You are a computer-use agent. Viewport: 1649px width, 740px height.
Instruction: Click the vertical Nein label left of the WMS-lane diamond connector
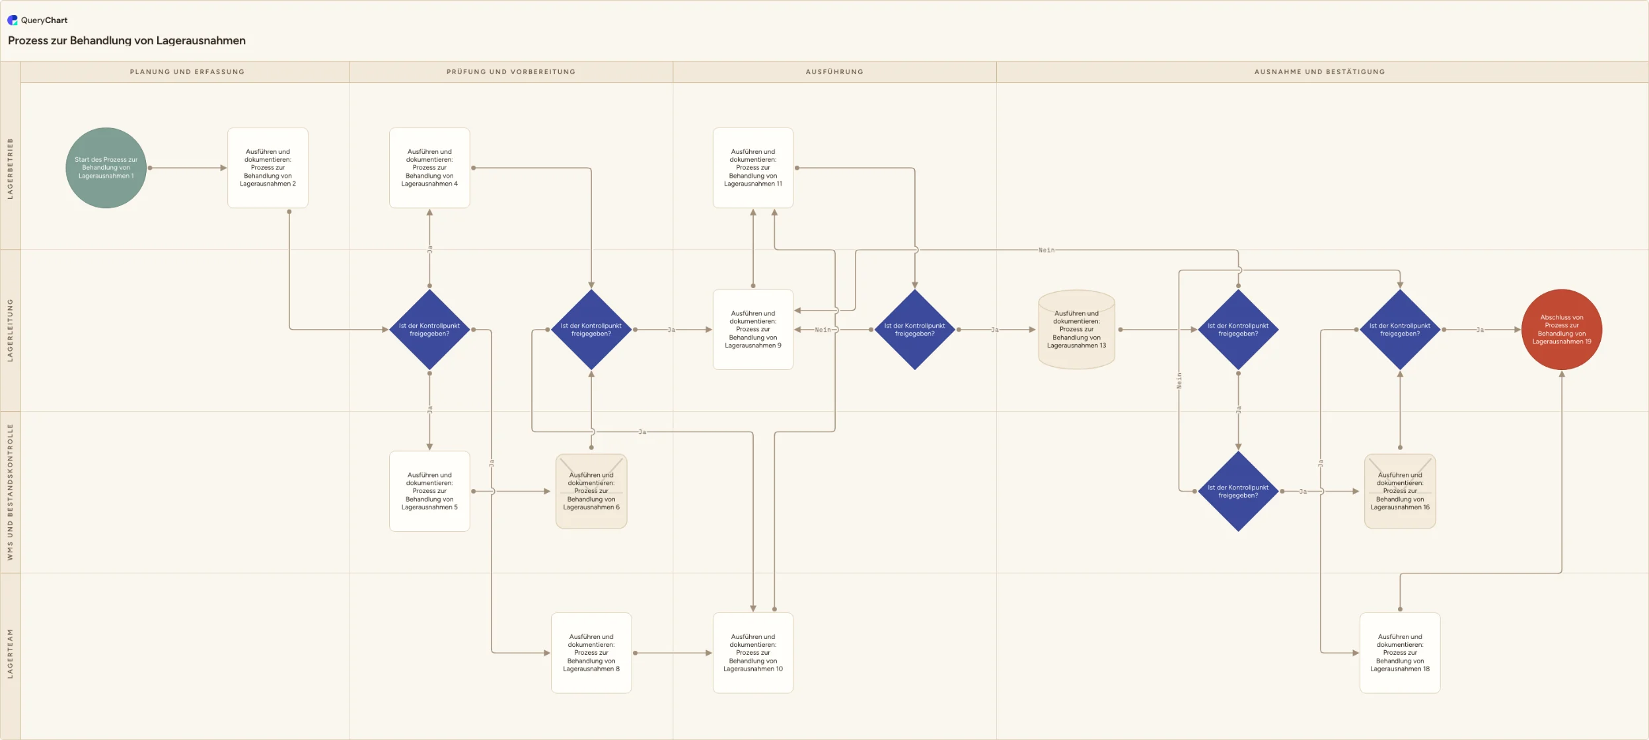tap(1179, 381)
